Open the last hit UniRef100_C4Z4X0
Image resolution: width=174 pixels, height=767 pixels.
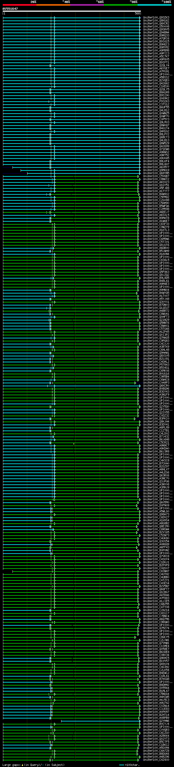pyautogui.click(x=156, y=760)
